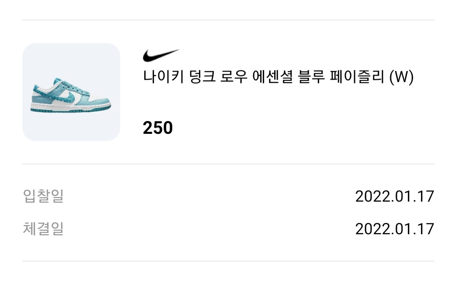Select the bold size 250 text
457x291 pixels.
[158, 127]
